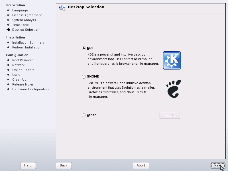Click the Desktop Selection title heading
Screen dimensions: 228x171
point(86,7)
